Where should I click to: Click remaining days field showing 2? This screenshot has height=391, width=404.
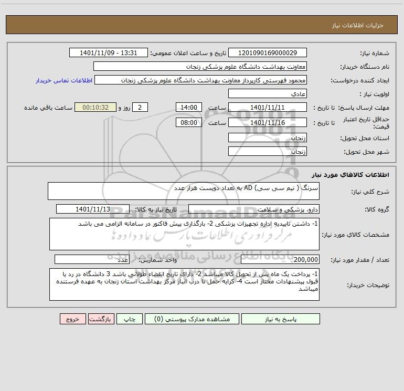(x=140, y=107)
